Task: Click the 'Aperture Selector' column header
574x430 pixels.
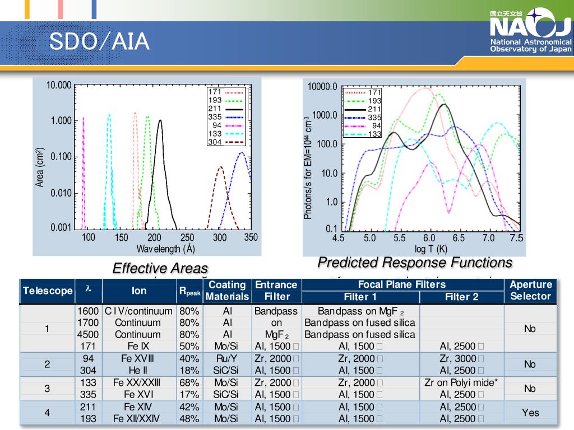Action: click(531, 291)
